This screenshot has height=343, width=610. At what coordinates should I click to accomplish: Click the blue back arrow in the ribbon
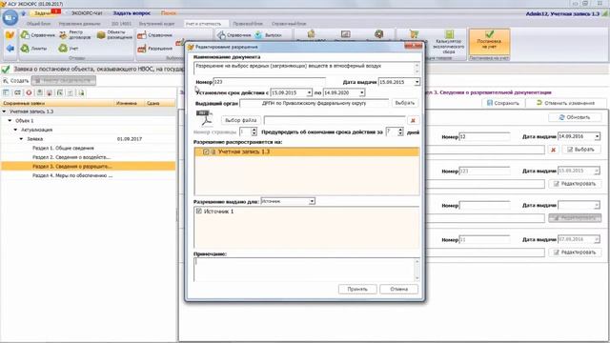click(10, 49)
